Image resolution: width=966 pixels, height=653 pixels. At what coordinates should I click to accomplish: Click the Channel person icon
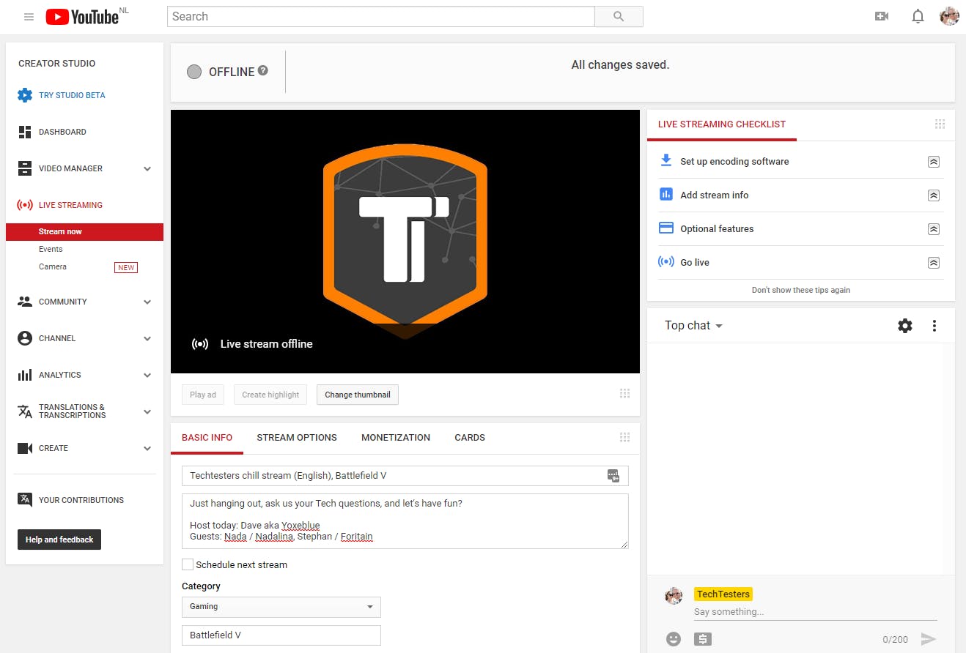pos(25,338)
